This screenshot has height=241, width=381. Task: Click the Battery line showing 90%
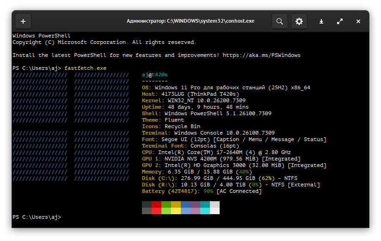(x=202, y=191)
